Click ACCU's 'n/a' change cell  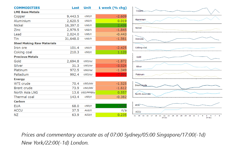[124, 110]
